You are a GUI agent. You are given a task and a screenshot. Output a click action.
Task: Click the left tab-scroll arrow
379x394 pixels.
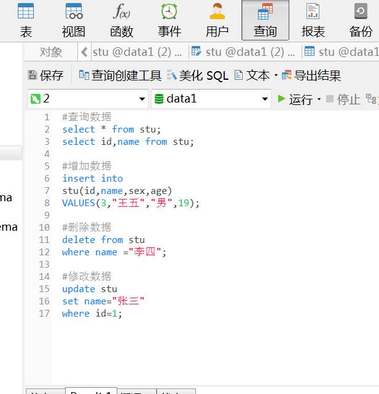(84, 52)
